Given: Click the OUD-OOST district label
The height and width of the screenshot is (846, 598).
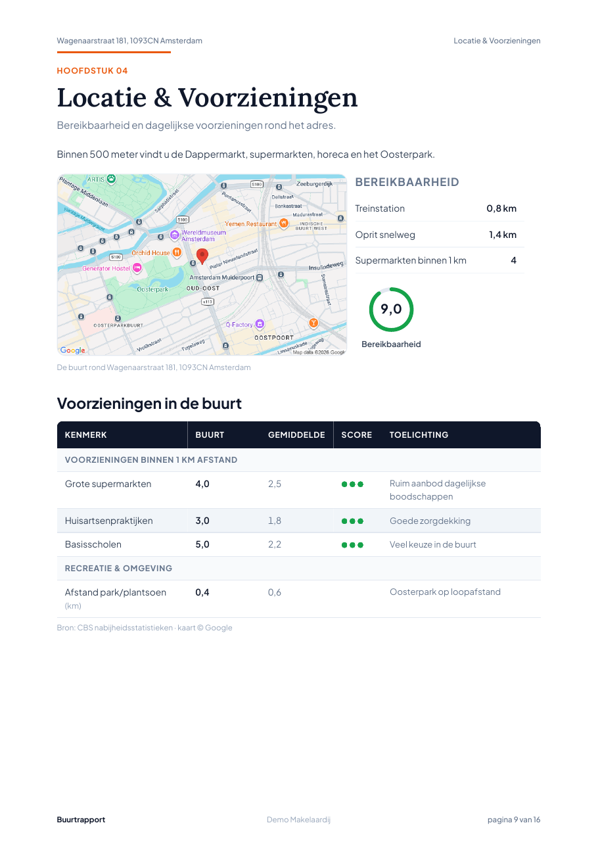Looking at the screenshot, I should pyautogui.click(x=203, y=289).
